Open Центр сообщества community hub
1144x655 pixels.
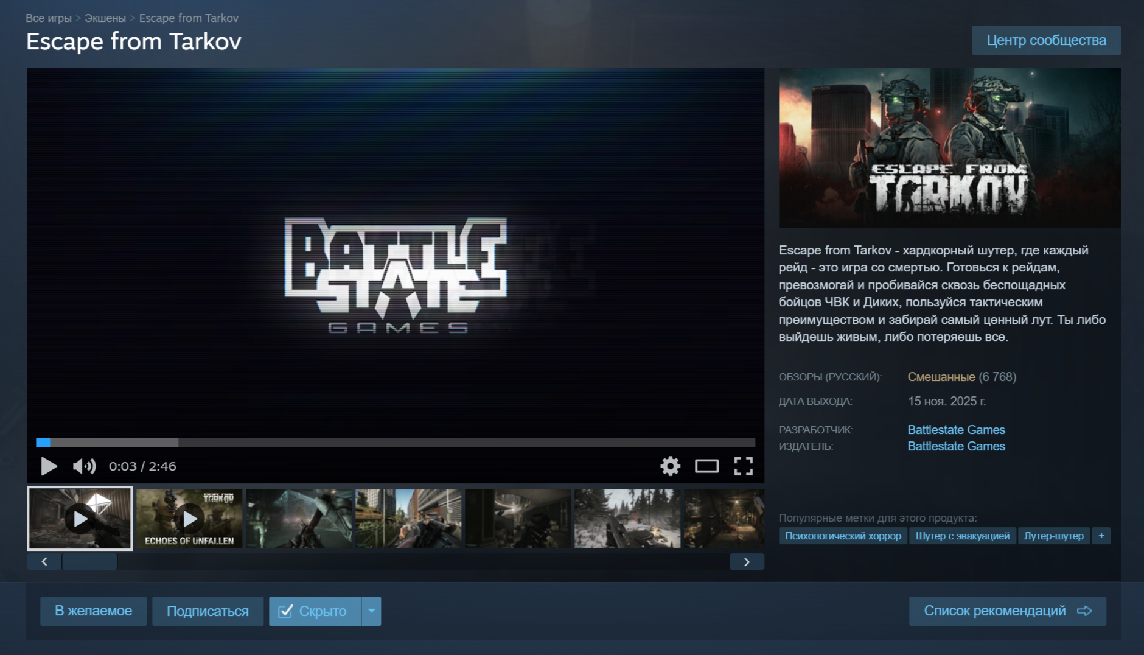pos(1045,40)
